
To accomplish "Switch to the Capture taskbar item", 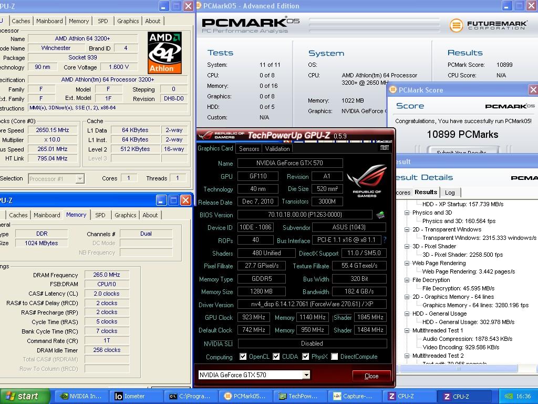I will point(355,396).
